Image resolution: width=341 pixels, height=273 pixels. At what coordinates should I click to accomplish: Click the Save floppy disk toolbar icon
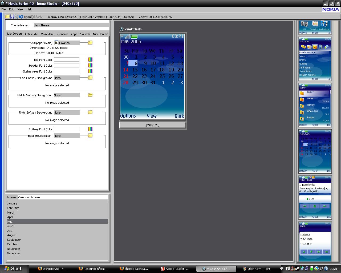click(x=12, y=17)
